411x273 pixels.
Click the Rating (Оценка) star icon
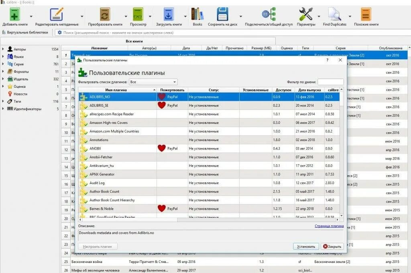[10, 86]
